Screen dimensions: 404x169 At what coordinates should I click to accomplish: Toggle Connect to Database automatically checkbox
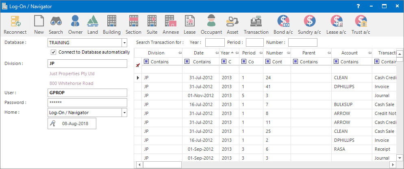click(x=53, y=52)
